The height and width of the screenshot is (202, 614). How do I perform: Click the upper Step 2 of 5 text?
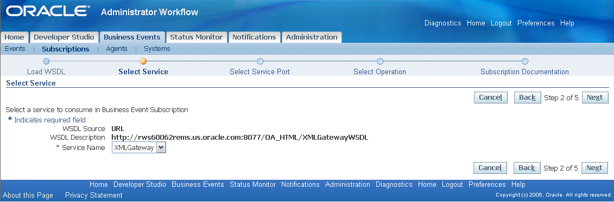[561, 97]
